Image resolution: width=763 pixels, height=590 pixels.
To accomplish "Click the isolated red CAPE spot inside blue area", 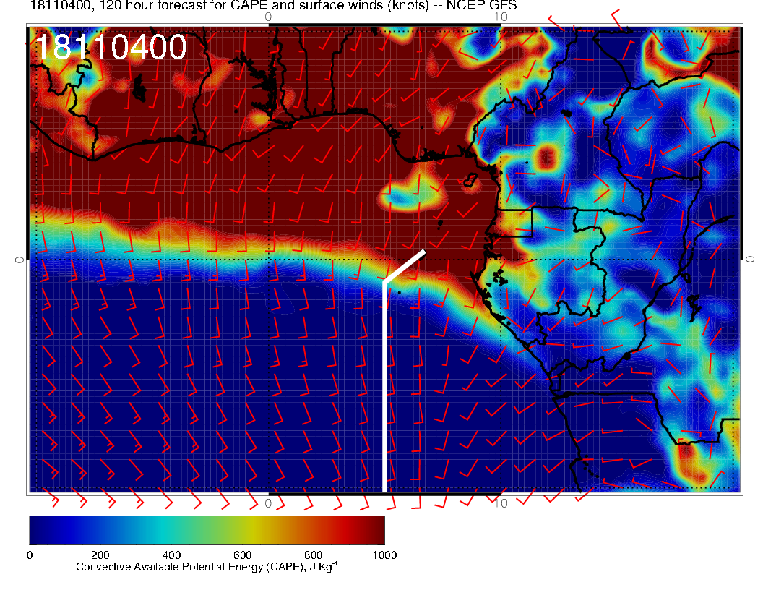I will tap(547, 155).
